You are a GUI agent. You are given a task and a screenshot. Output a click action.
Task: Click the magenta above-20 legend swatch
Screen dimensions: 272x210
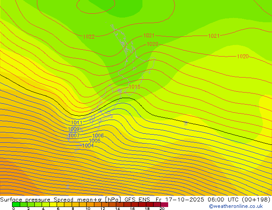click(x=164, y=204)
